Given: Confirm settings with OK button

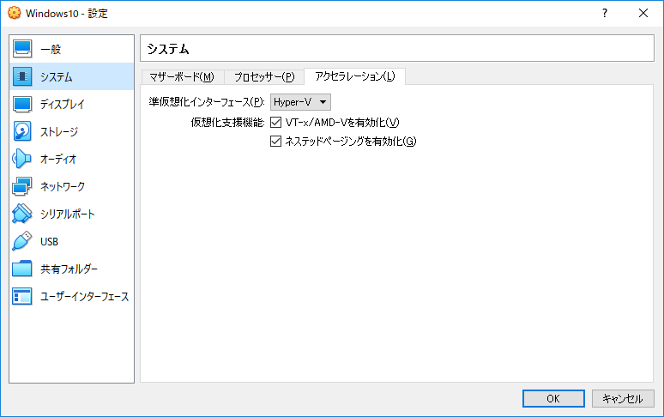Looking at the screenshot, I should click(553, 398).
